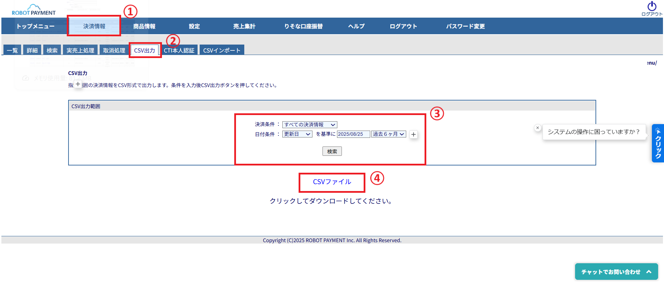
Task: Open the 売上集計 menu
Action: coord(244,26)
